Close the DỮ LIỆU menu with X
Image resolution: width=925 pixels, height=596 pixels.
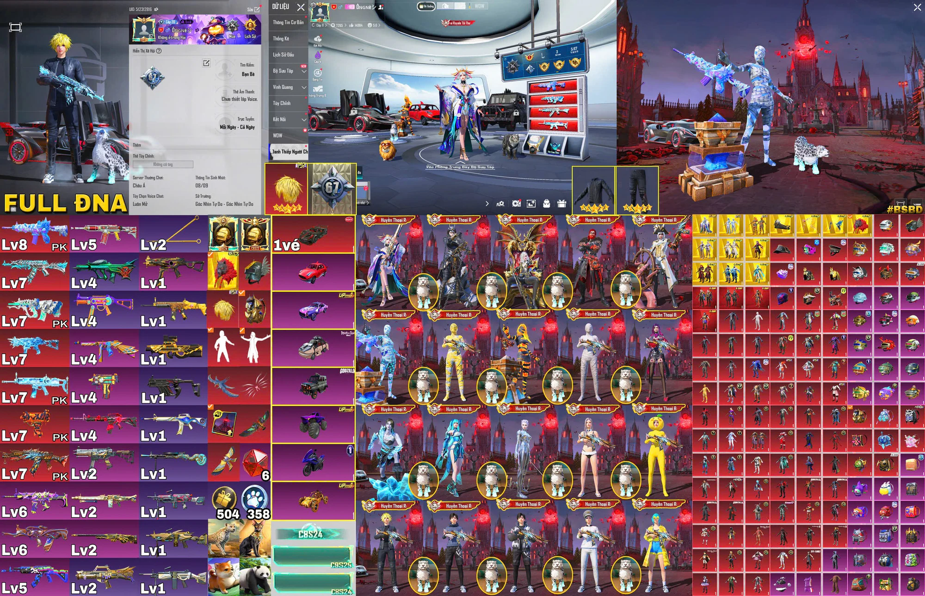[x=301, y=7]
